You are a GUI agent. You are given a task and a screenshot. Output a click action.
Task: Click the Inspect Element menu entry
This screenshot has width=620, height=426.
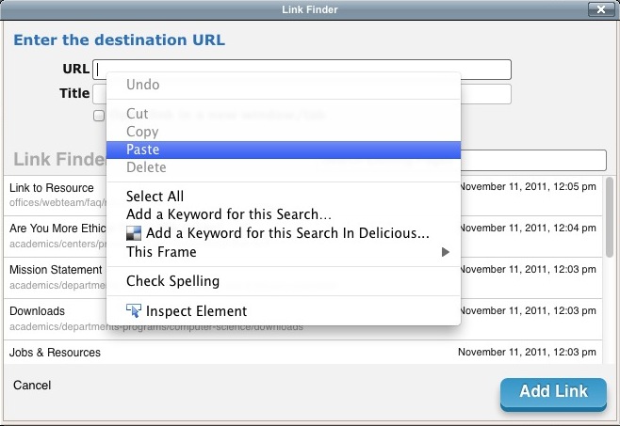coord(196,311)
